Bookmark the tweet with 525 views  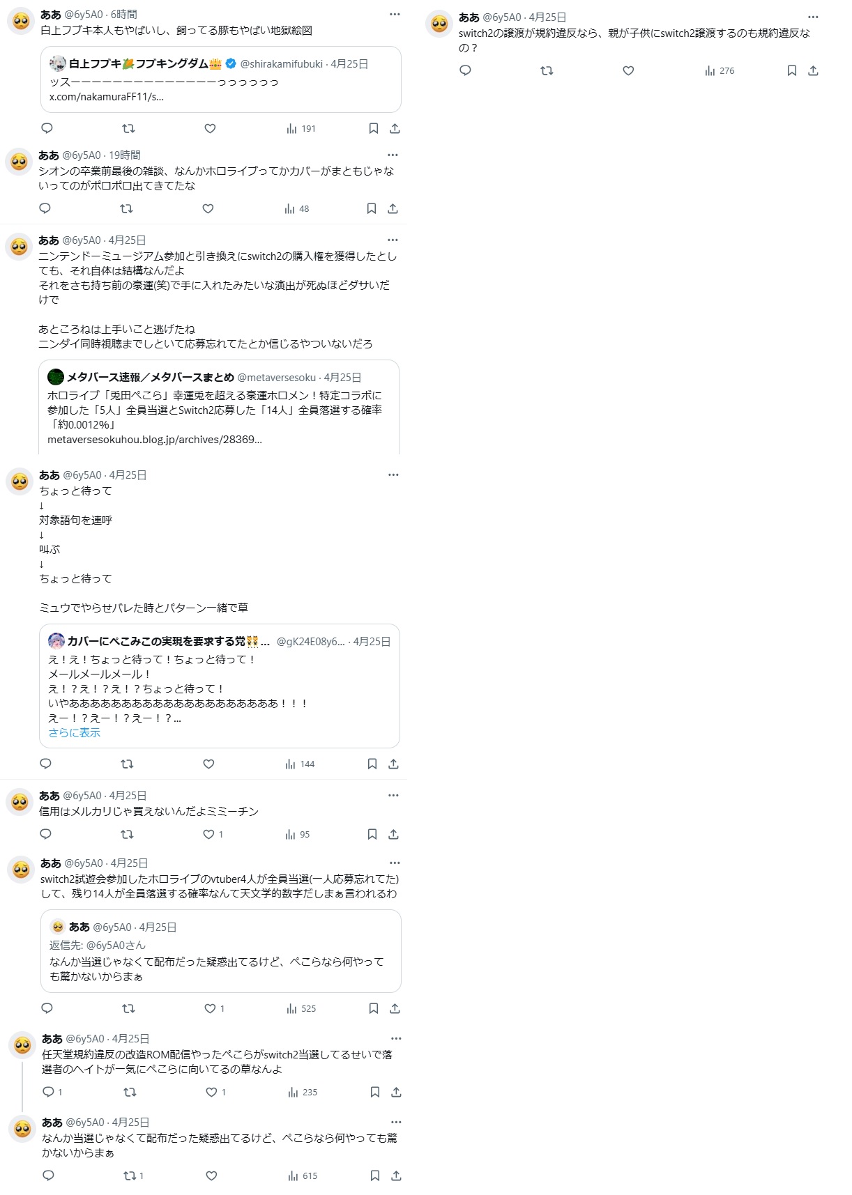pyautogui.click(x=374, y=1008)
